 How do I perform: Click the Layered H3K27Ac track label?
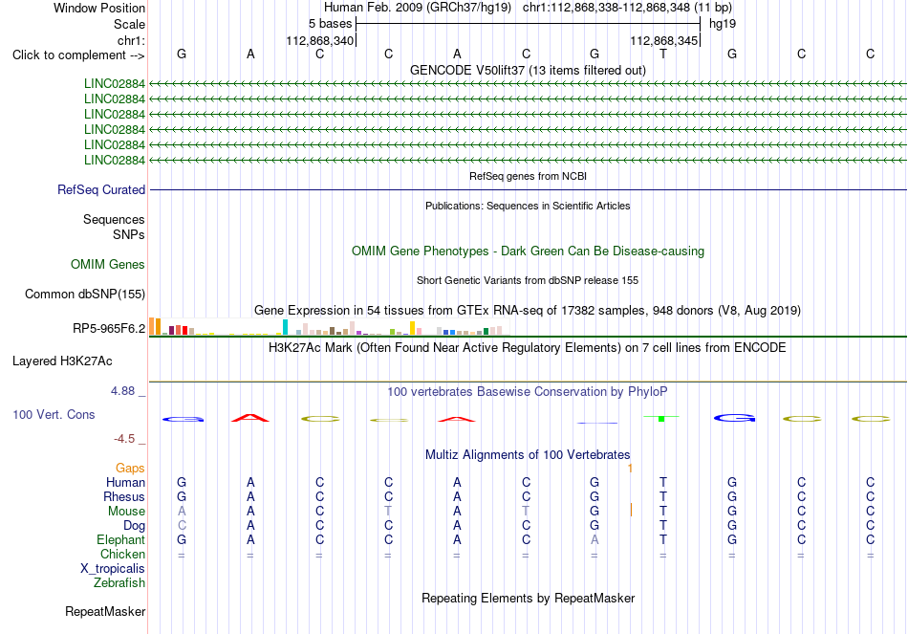point(62,361)
